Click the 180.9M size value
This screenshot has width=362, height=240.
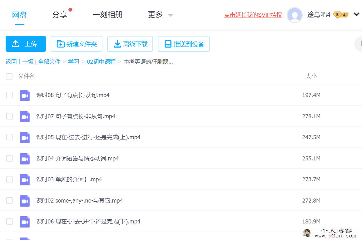311,222
